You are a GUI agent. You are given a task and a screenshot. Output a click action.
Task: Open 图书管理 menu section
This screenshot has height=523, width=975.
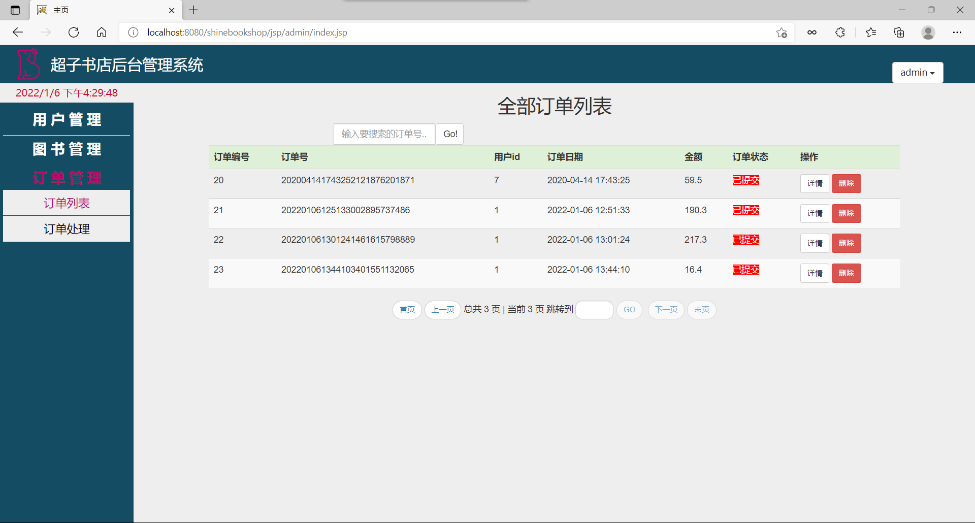point(67,149)
